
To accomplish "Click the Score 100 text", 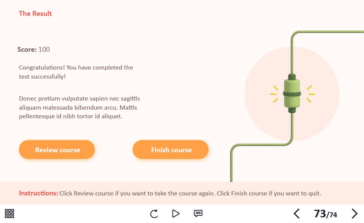I will (33, 49).
